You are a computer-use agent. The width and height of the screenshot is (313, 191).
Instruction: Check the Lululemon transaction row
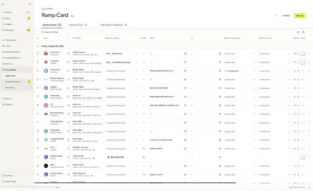(38, 62)
